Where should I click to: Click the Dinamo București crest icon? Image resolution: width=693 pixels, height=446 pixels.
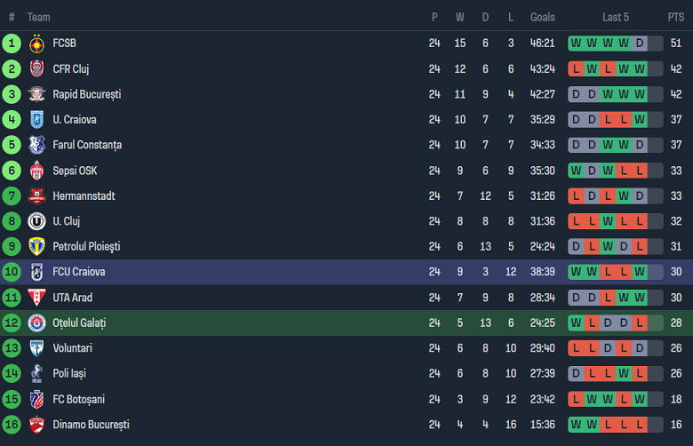[36, 425]
